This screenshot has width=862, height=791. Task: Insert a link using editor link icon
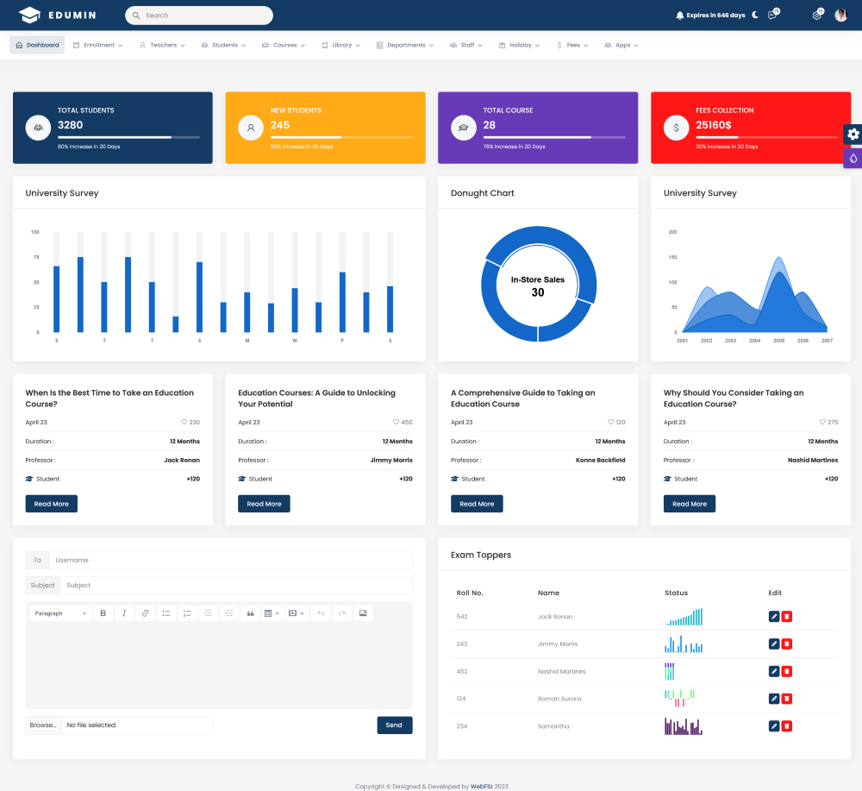pos(145,613)
